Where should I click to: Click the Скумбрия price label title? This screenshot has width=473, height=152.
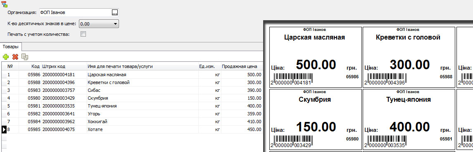tap(315, 100)
